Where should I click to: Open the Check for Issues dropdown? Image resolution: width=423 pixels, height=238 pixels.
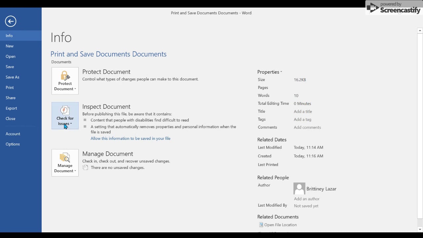point(65,116)
